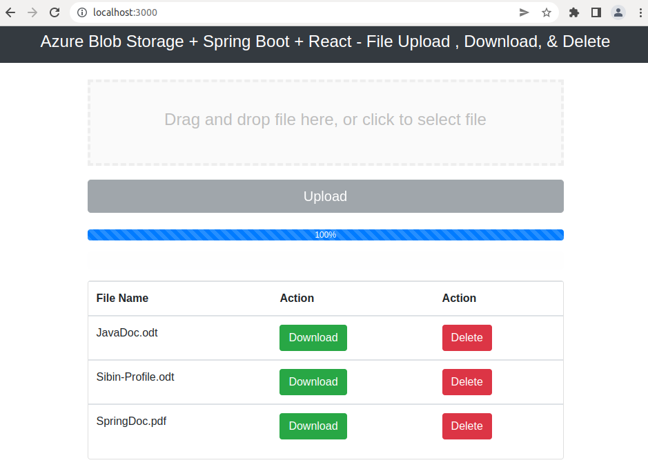648x465 pixels.
Task: Download the Sibin-Profile.odt file
Action: pos(313,382)
